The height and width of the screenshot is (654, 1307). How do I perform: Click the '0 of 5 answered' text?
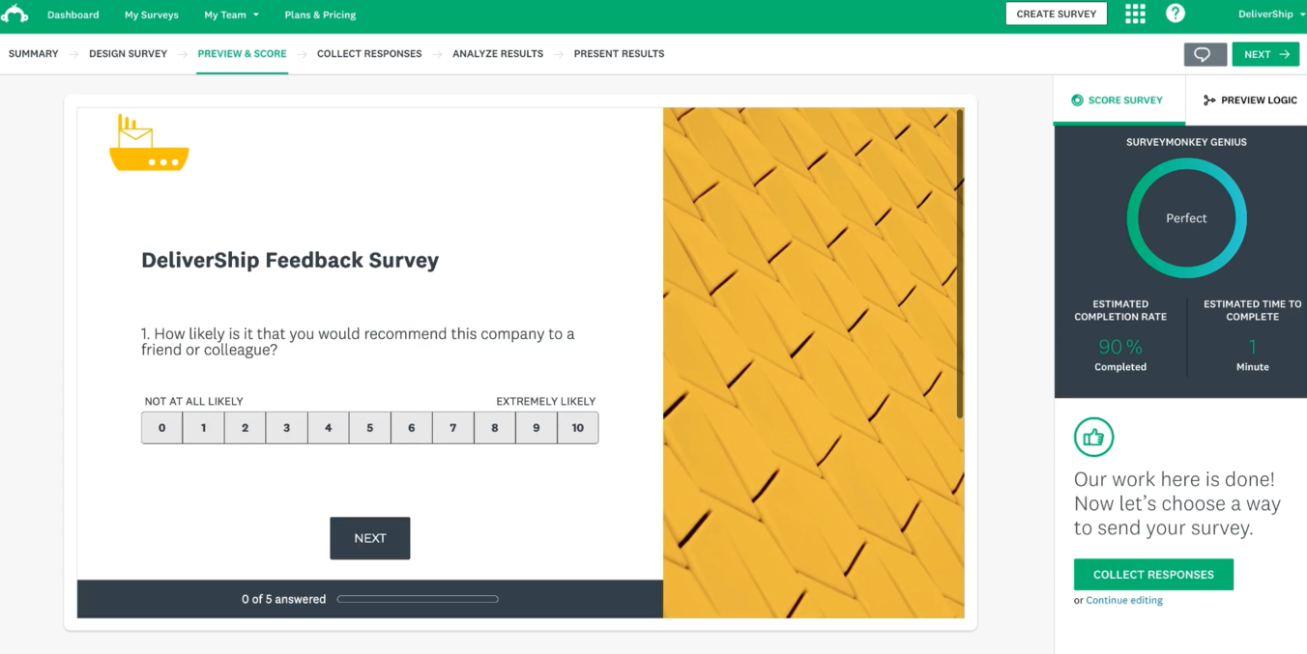click(284, 599)
